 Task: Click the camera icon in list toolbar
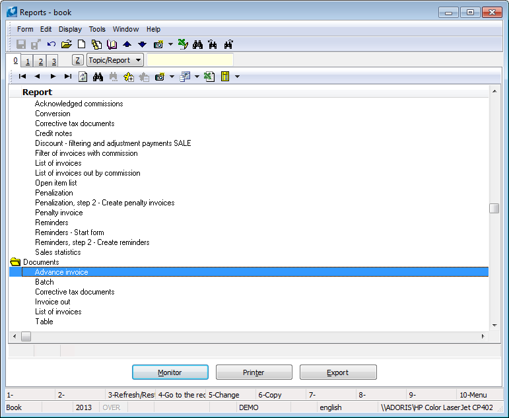click(x=160, y=77)
